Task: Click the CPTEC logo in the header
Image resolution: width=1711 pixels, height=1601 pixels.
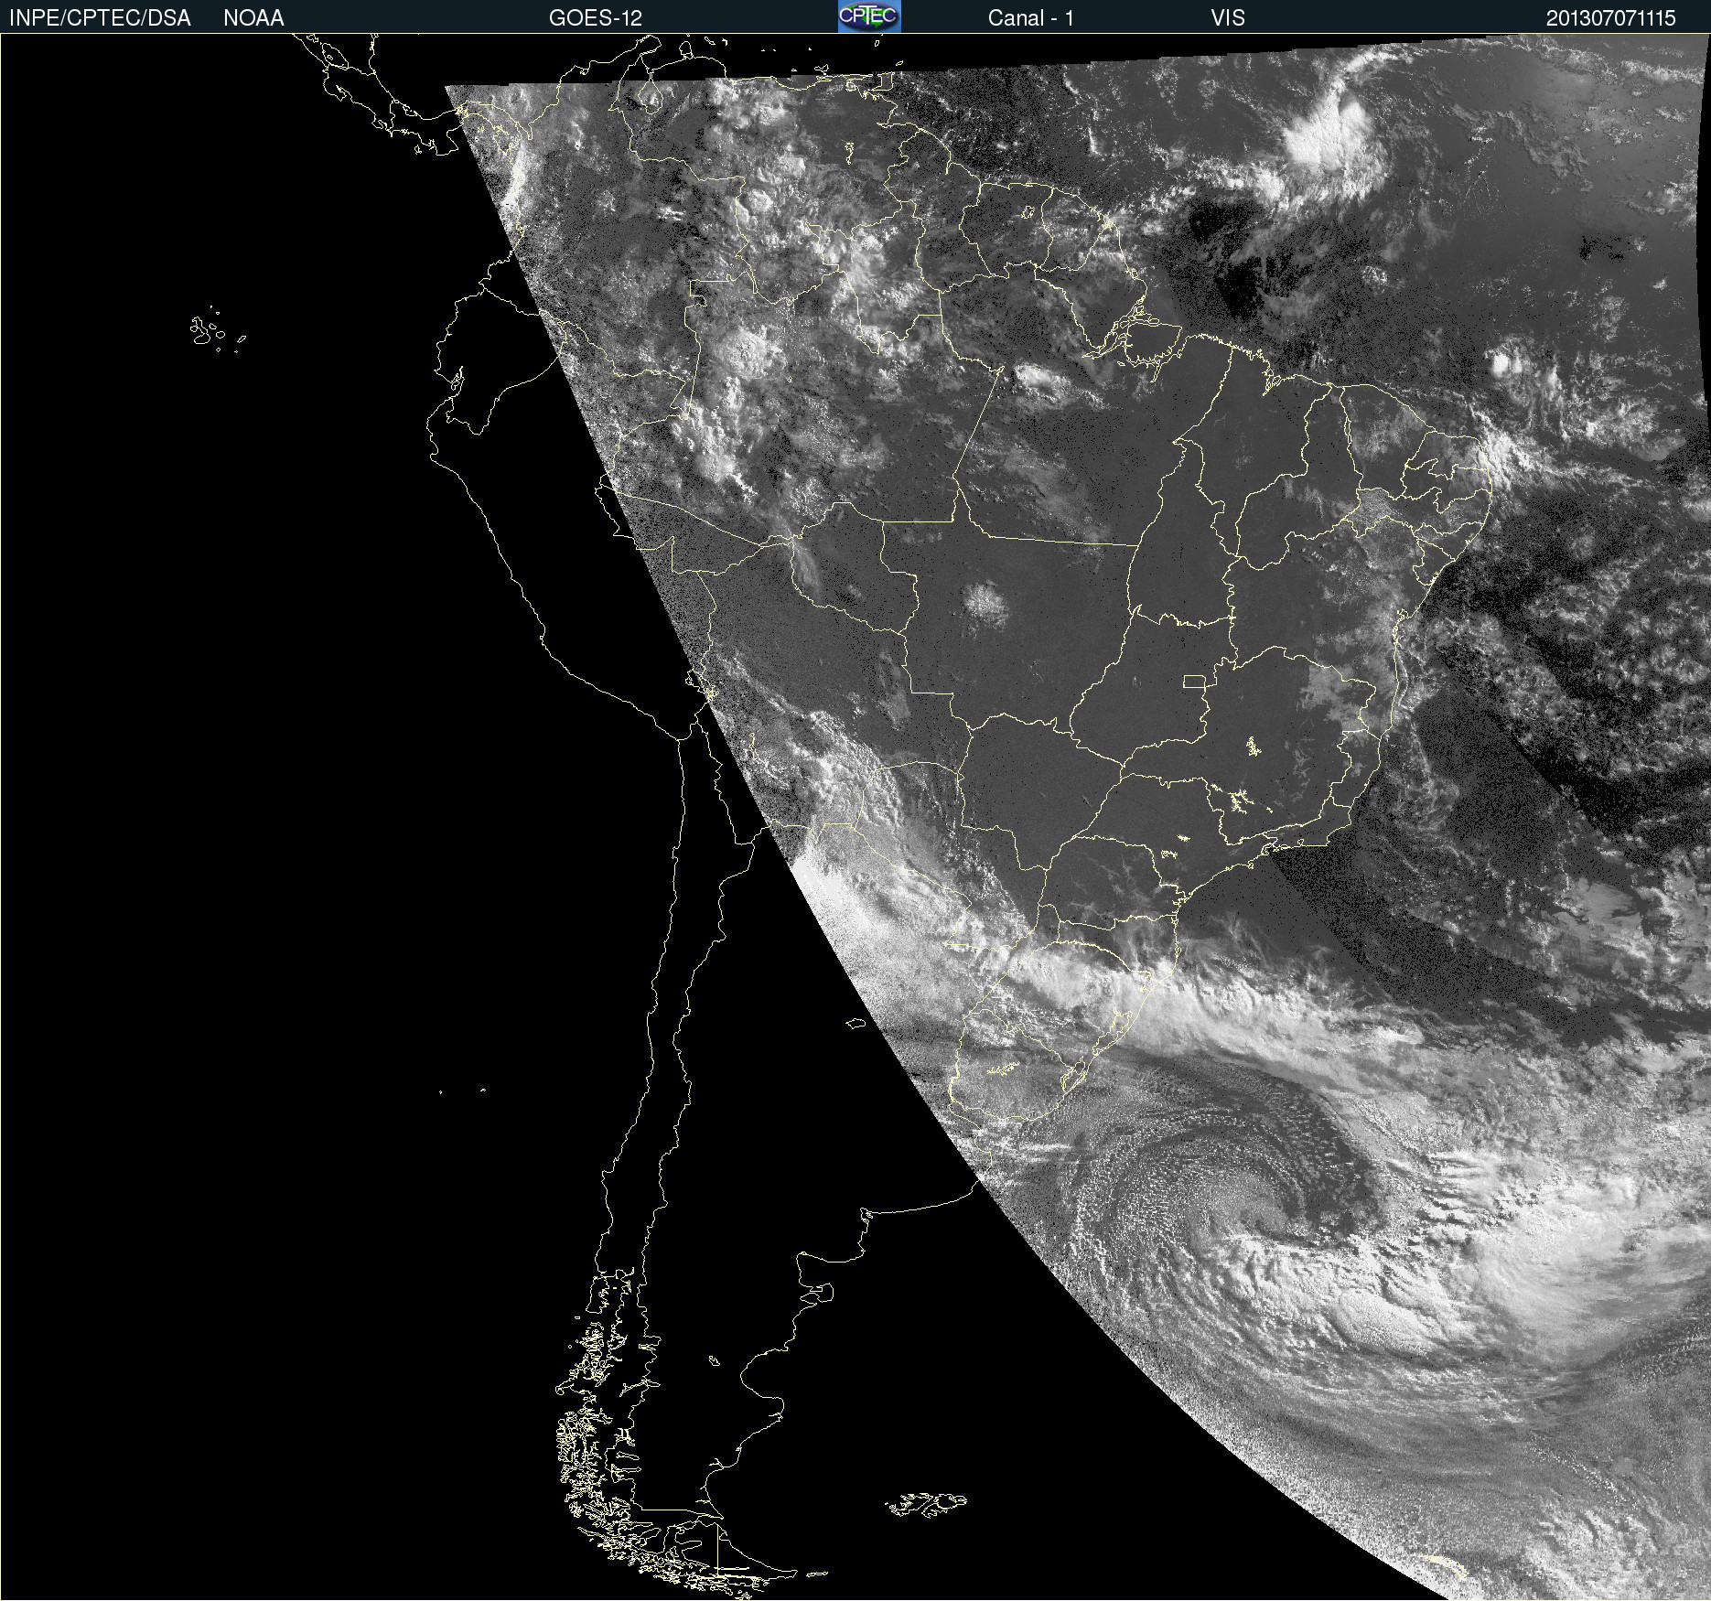Action: pos(869,16)
